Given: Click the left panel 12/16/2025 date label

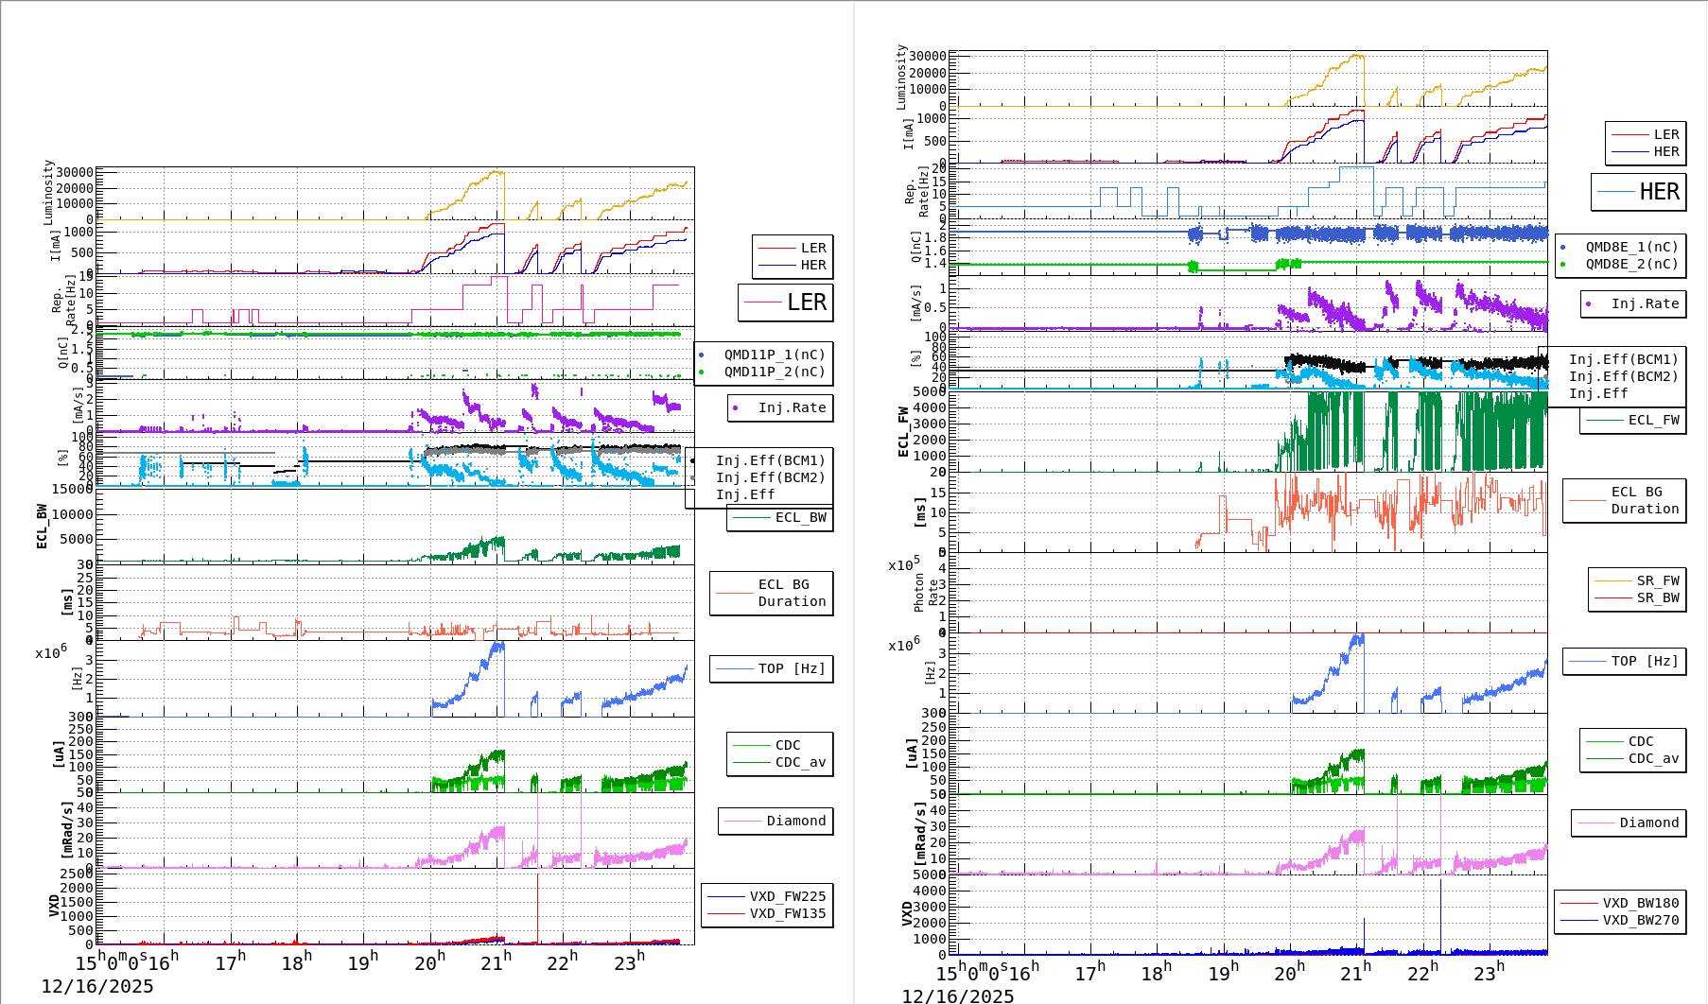Looking at the screenshot, I should [97, 987].
